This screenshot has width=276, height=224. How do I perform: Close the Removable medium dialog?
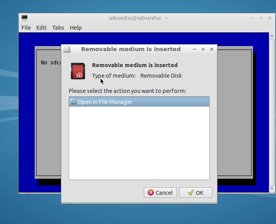pos(212,49)
